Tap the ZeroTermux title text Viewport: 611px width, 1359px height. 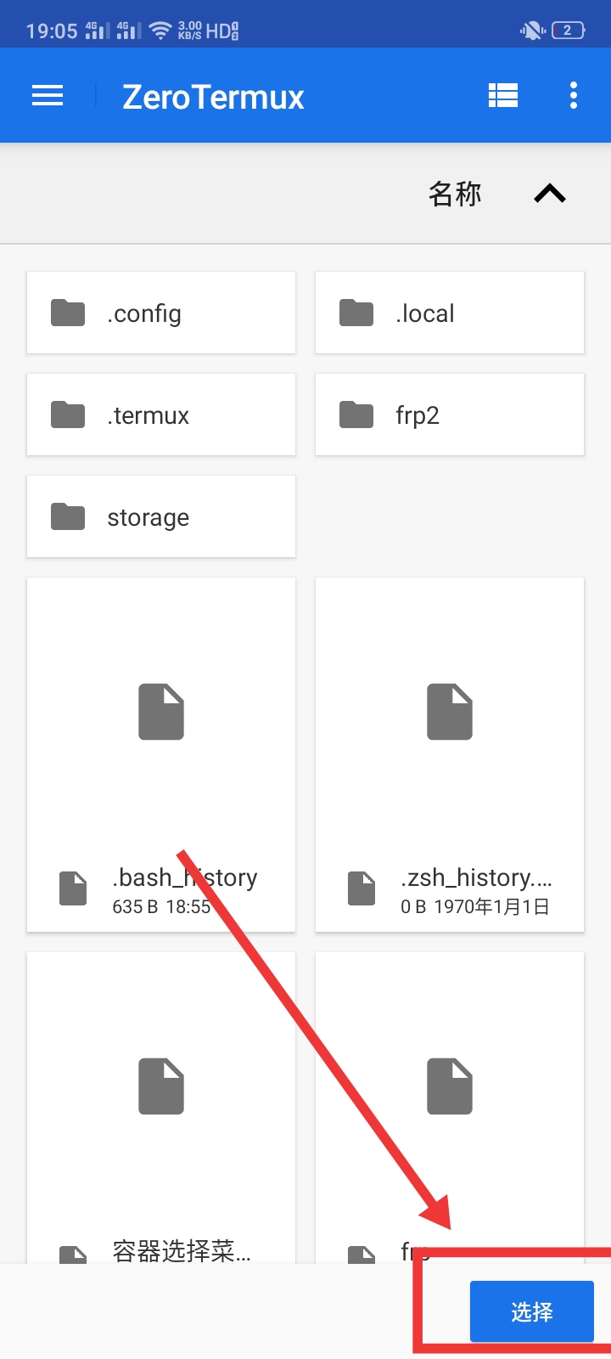[x=213, y=97]
